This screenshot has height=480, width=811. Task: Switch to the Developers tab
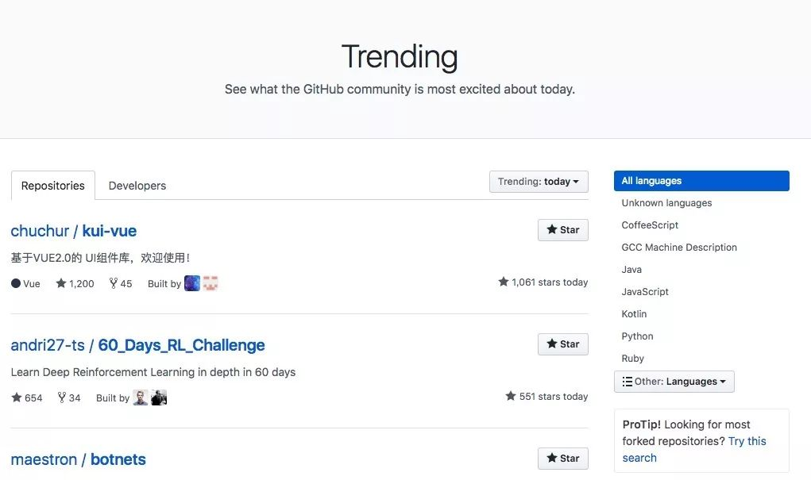tap(137, 185)
